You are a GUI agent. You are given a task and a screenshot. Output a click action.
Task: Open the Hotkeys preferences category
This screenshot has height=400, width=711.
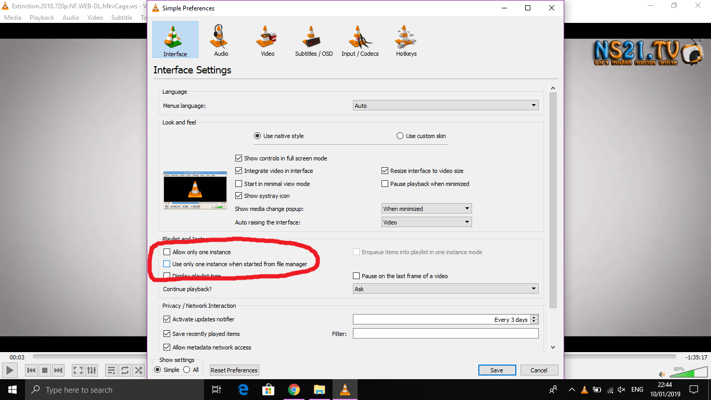(x=406, y=40)
